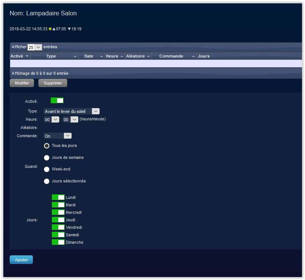Expand the entries count dropdown showing 25
Screen dimensions: 305x280
tap(35, 47)
